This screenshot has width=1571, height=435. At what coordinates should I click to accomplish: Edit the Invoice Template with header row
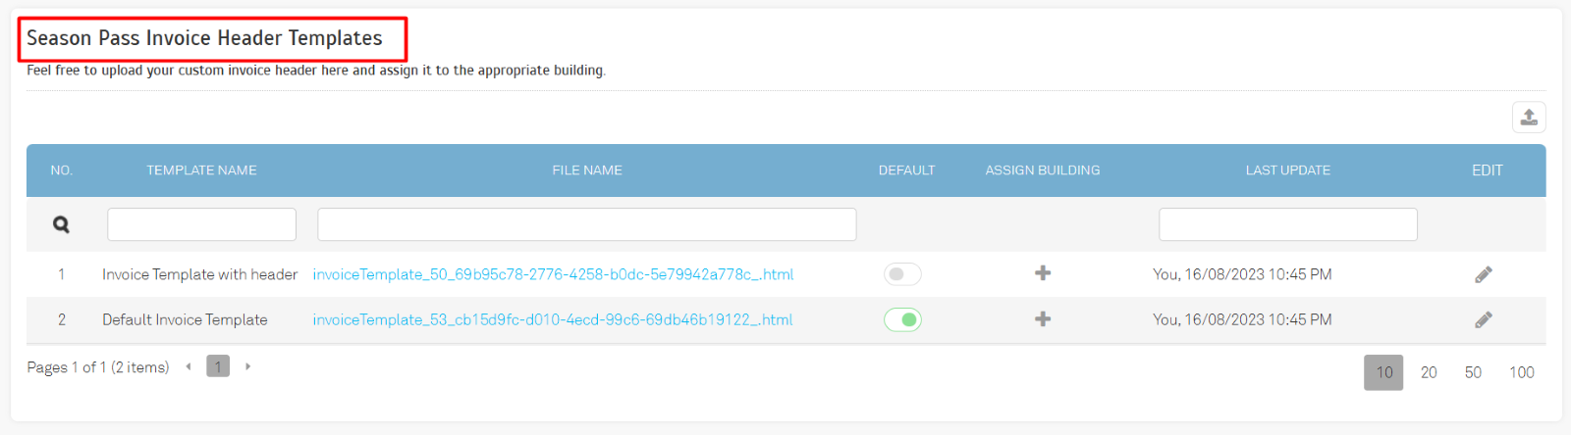pos(1483,274)
